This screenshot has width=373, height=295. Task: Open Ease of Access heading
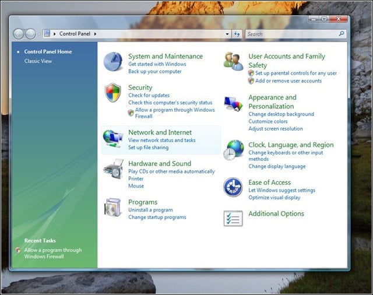pos(270,182)
